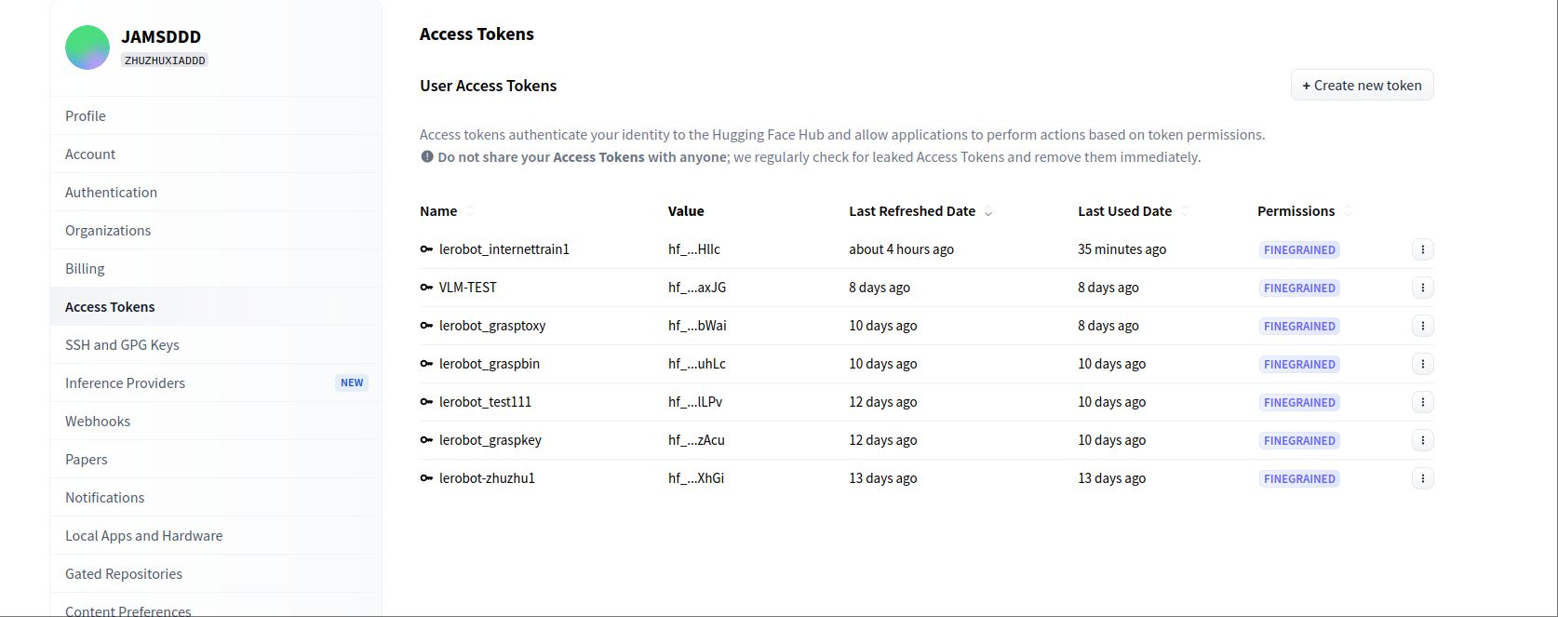Open options menu for lerobot-zhuzhu1 token

1422,478
